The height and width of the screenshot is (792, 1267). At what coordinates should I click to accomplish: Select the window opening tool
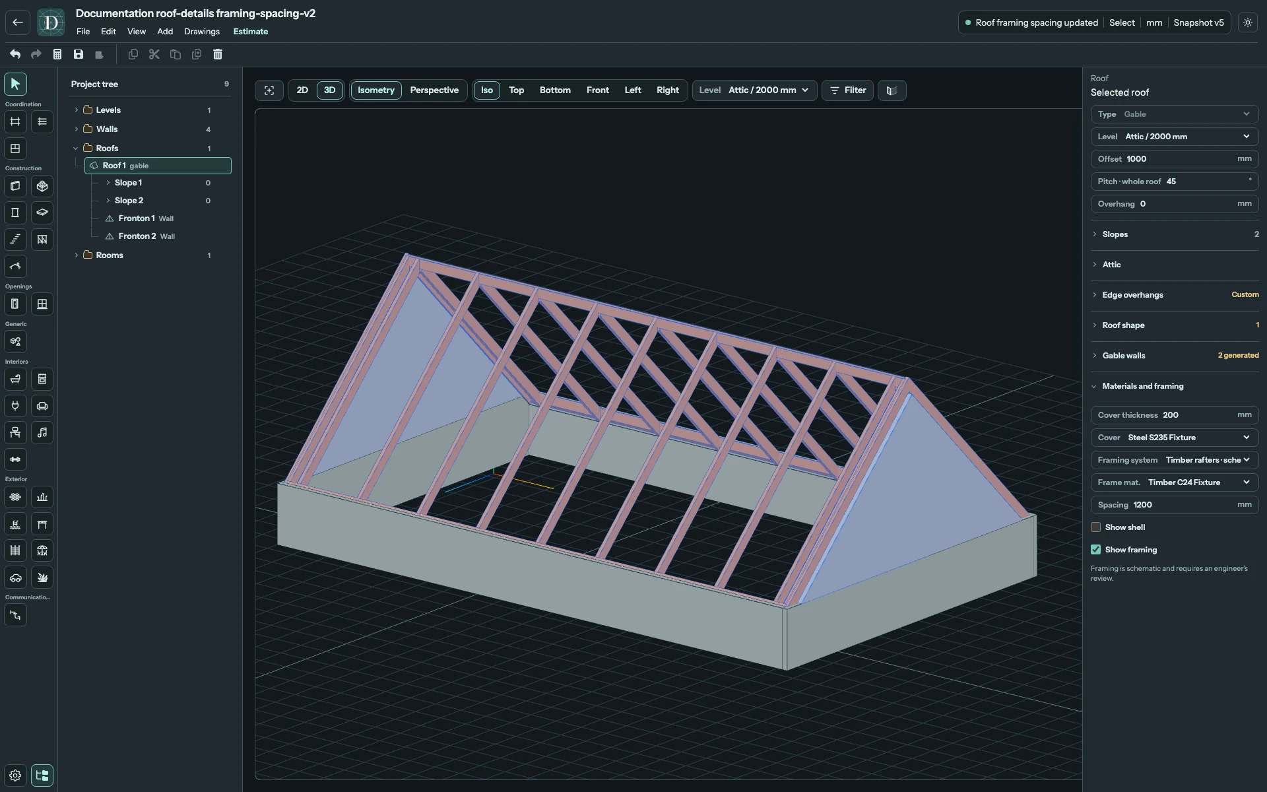click(x=42, y=304)
